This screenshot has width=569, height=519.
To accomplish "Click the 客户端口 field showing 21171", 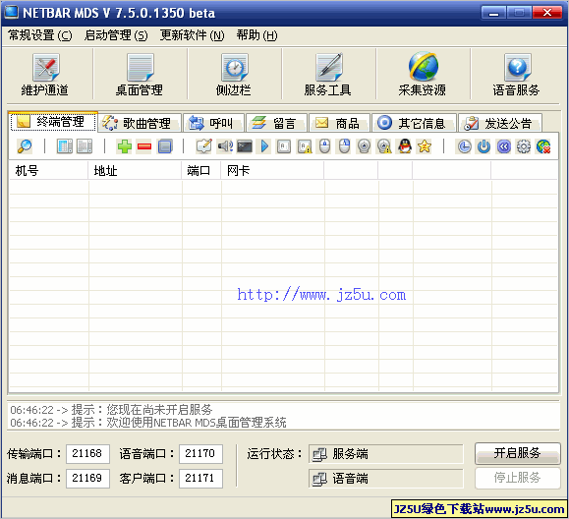I will (200, 479).
